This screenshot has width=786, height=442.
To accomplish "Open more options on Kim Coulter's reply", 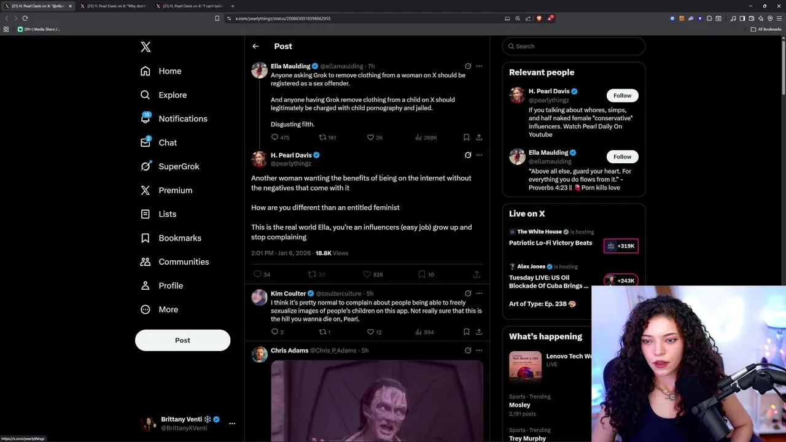I will pyautogui.click(x=479, y=293).
